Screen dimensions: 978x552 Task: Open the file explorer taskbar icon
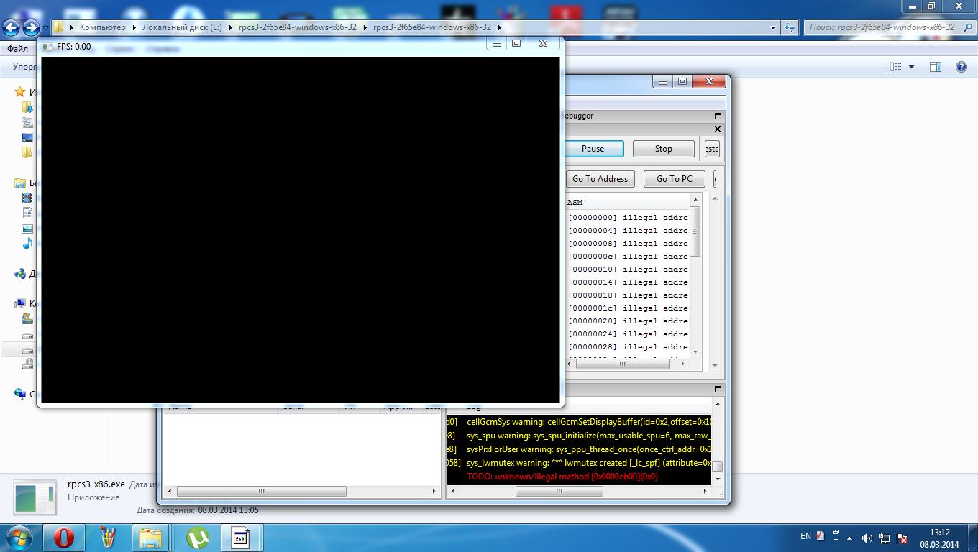(151, 537)
